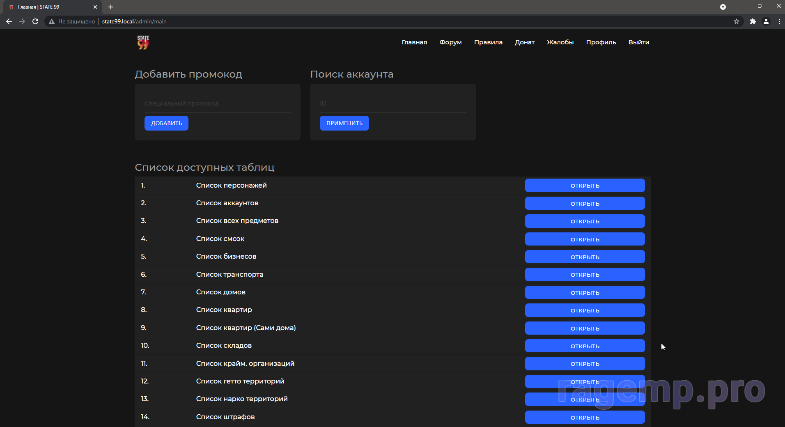The height and width of the screenshot is (427, 785).
Task: Open the Chrome three-dot menu
Action: pos(779,21)
